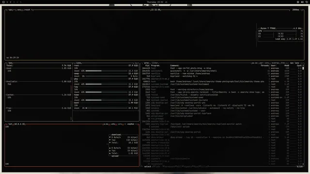Click Signals in proc footer
The image size is (310, 174).
tap(188, 166)
